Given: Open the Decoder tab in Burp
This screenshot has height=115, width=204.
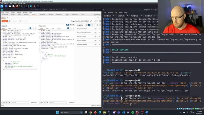Looking at the screenshot, I should click(51, 15).
